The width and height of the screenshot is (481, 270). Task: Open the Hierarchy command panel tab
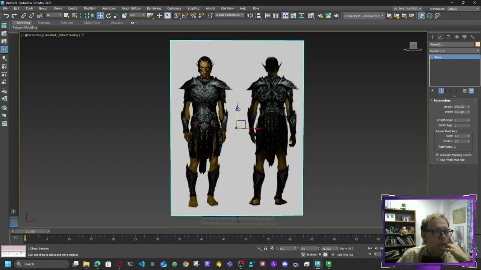pos(448,37)
